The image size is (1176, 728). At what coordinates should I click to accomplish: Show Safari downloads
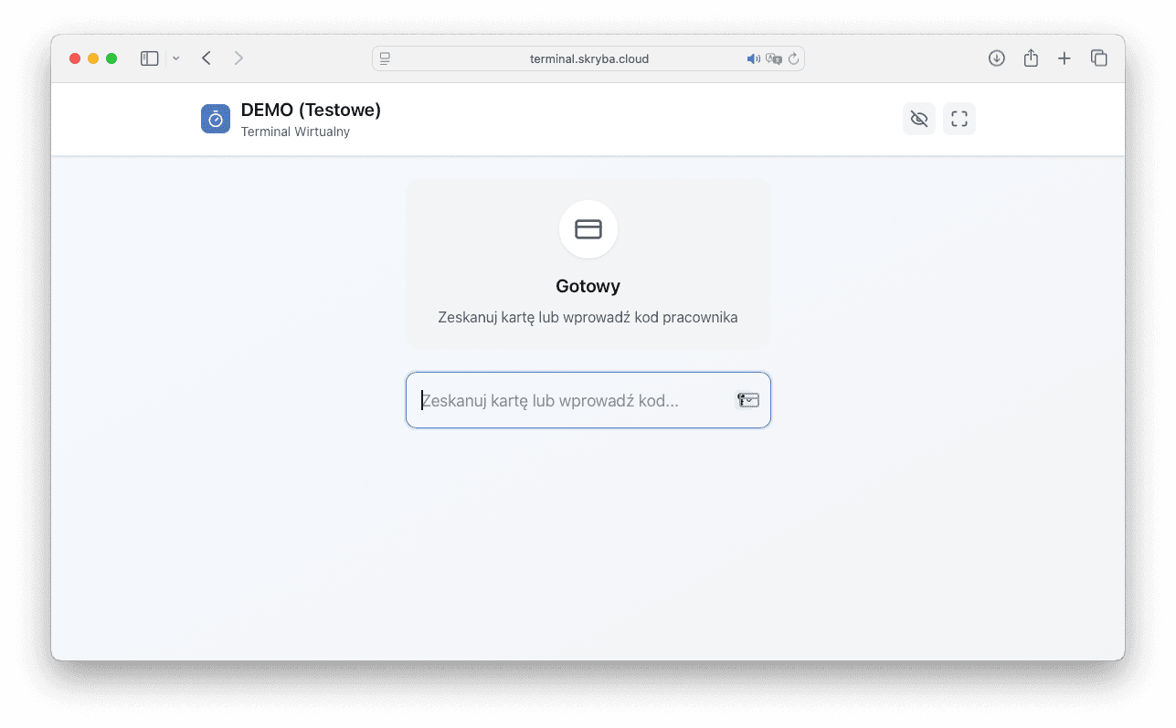pos(997,58)
